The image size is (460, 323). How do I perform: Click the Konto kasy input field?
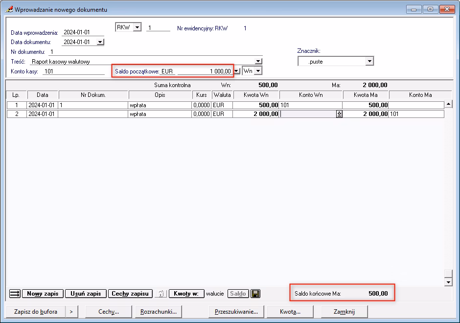74,71
